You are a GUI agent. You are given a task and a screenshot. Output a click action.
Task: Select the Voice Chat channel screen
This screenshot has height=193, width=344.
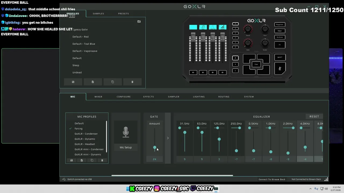tap(213, 27)
